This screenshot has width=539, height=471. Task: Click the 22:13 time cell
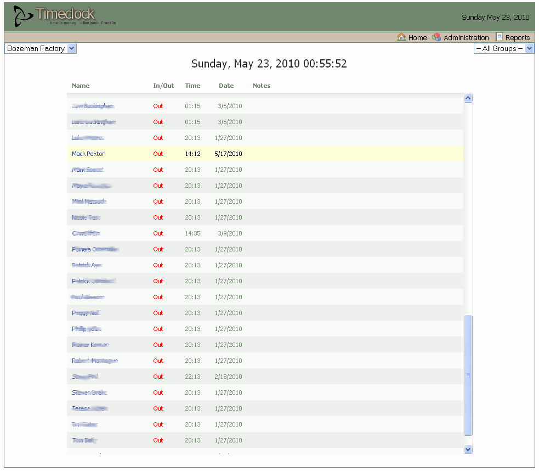pyautogui.click(x=192, y=377)
